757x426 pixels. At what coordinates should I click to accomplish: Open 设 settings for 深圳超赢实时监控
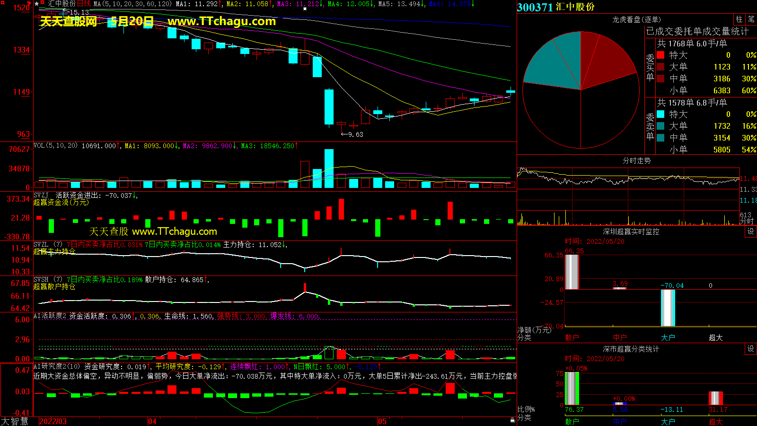(x=751, y=231)
